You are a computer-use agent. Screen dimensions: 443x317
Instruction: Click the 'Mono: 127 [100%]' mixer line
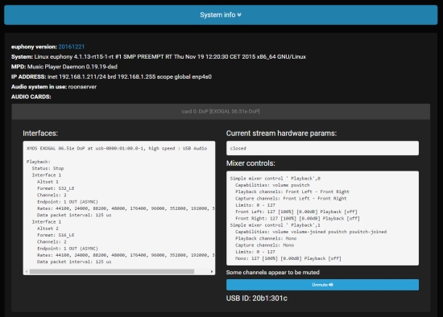coord(288,258)
